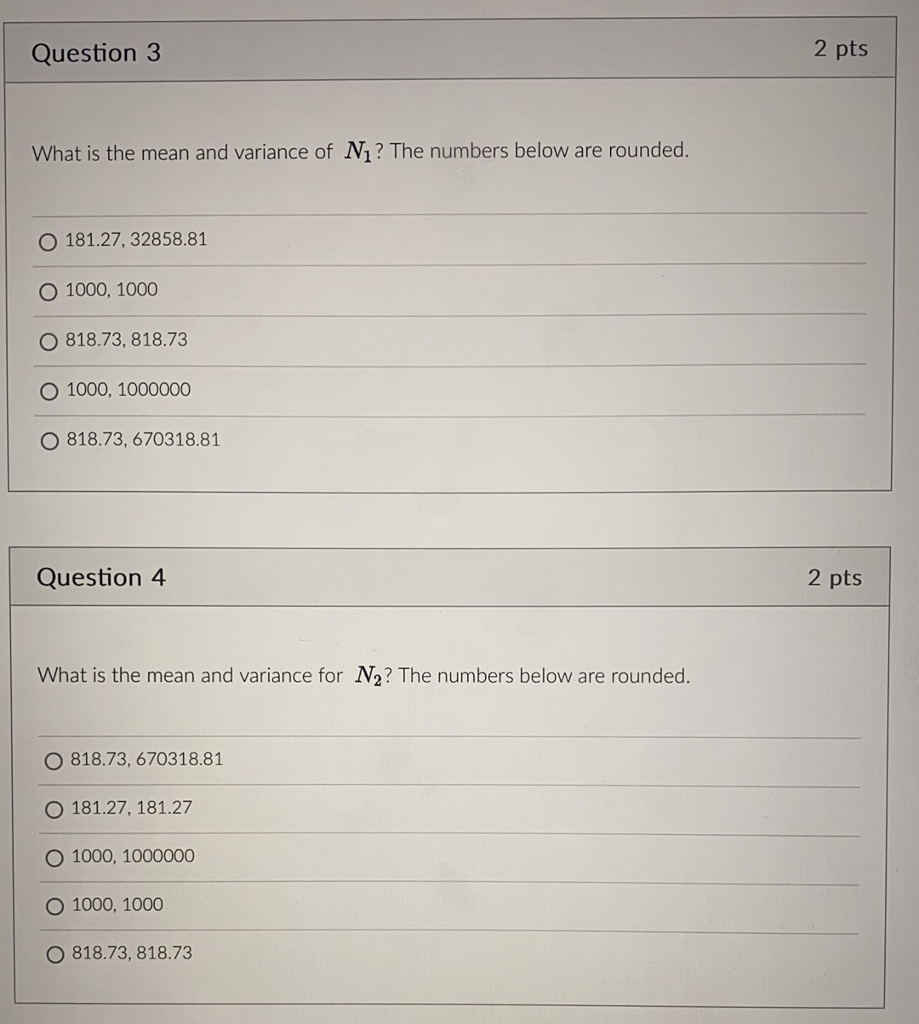Select answer 1000, 1000 for Question 3
The height and width of the screenshot is (1024, 919).
(48, 291)
